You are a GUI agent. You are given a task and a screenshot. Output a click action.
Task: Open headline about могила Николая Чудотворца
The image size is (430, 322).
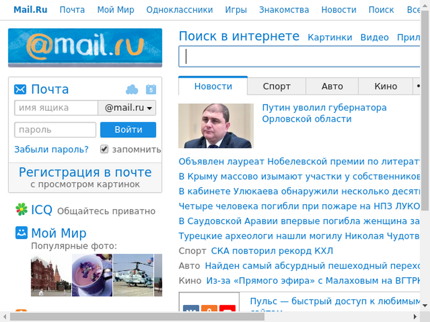click(299, 236)
